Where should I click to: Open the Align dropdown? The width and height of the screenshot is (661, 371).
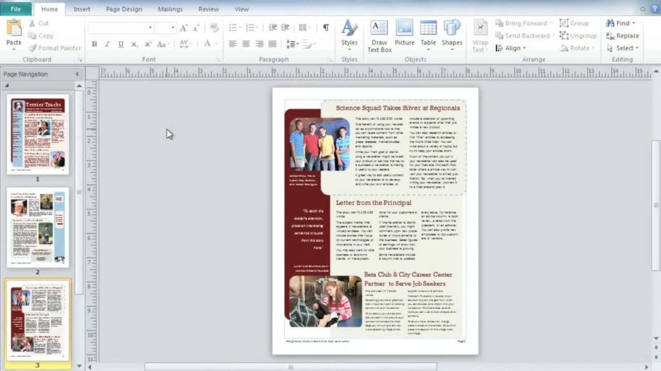[x=510, y=48]
